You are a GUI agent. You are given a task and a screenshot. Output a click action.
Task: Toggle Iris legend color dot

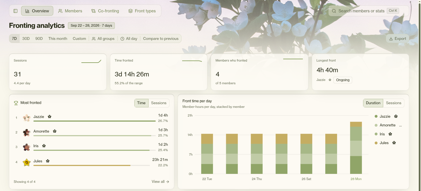pos(376,134)
